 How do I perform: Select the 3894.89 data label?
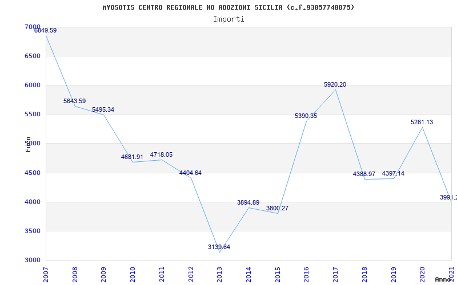pos(248,203)
